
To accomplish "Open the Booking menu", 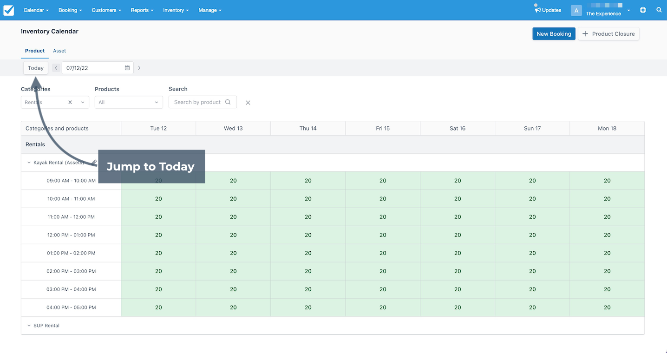I will pos(70,10).
